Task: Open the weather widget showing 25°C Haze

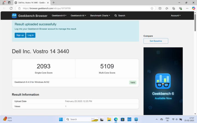Action: click(x=7, y=119)
